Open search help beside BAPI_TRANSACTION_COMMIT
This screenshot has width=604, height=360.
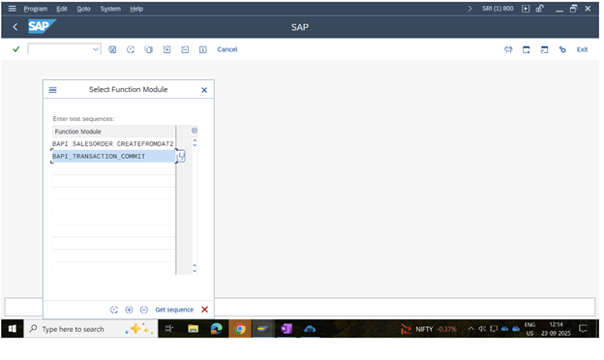(x=181, y=157)
